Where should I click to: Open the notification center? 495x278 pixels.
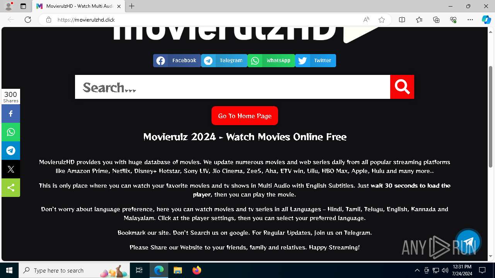pos(482,270)
